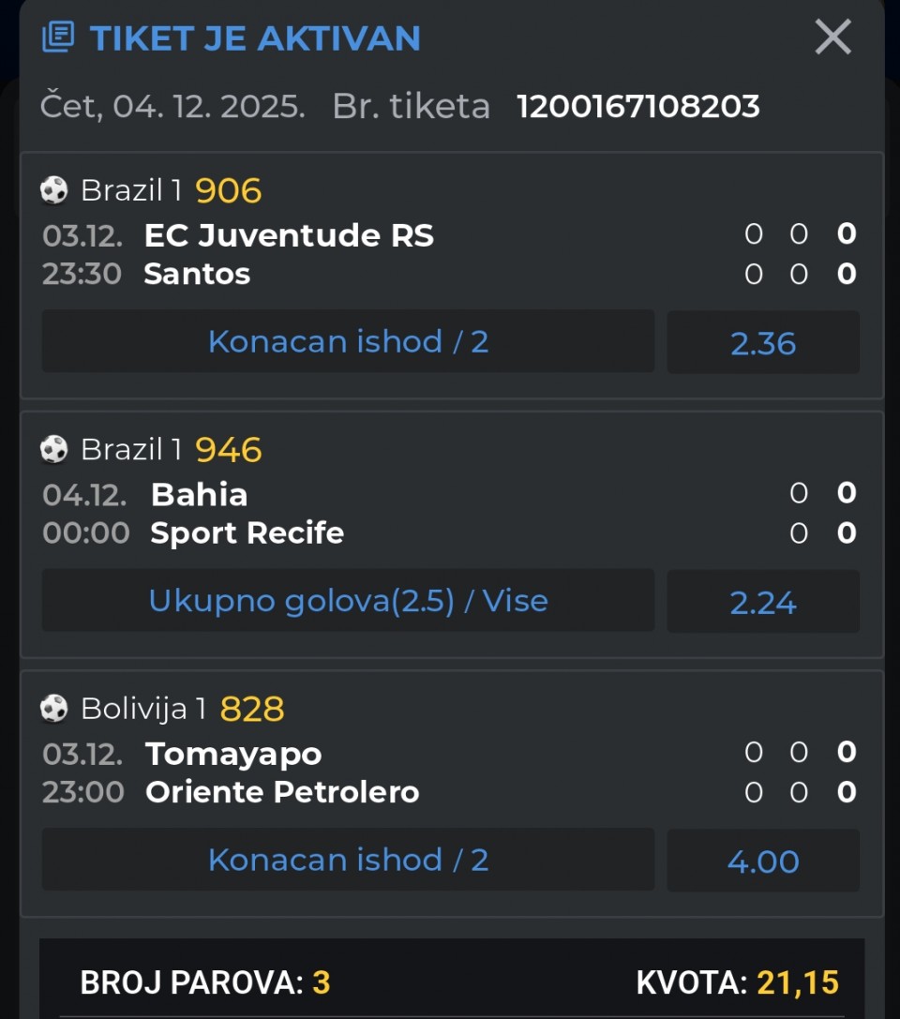Open Sport Recife team name

247,533
